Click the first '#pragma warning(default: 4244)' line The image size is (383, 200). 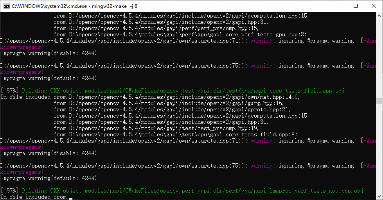[50, 78]
